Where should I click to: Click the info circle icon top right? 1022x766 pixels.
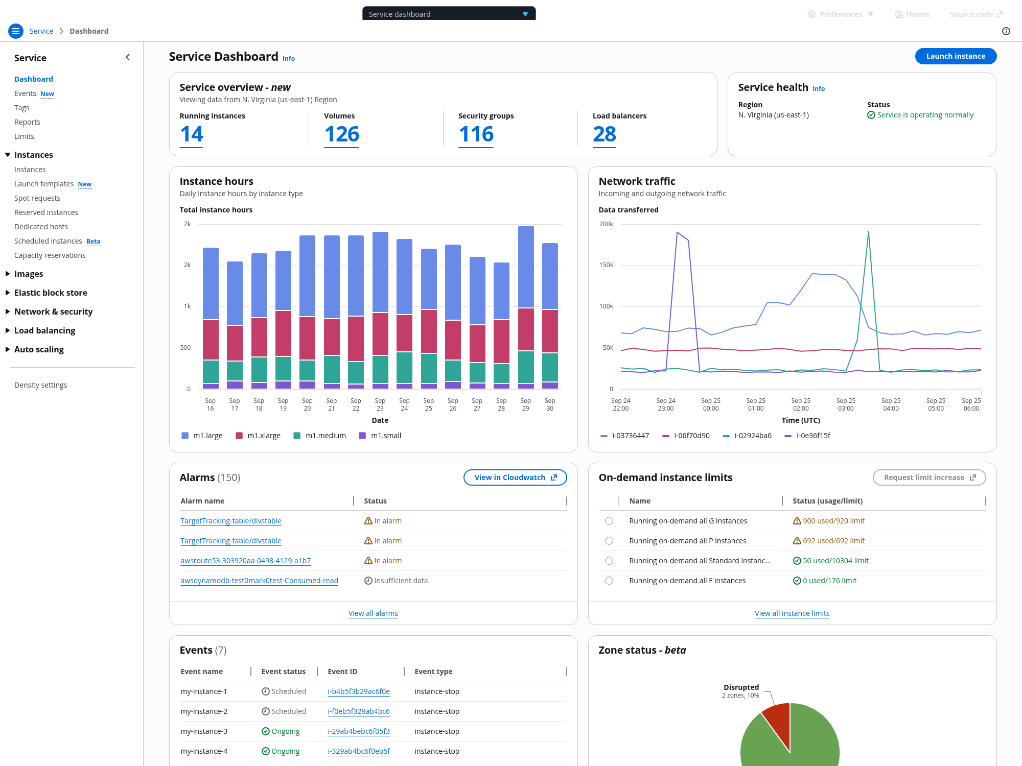pyautogui.click(x=1006, y=31)
